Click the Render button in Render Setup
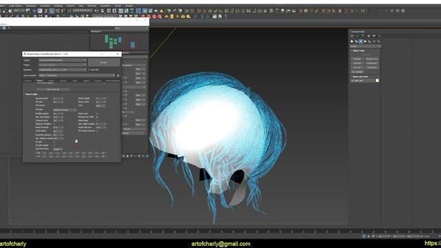Screen dimensions: 441x248 pos(104,62)
